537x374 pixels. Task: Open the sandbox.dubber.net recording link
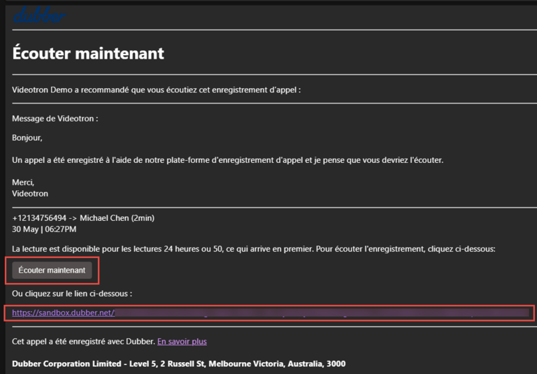tap(271, 312)
